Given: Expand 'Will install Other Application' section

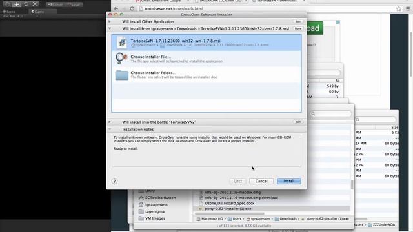Looking at the screenshot, I should [x=110, y=21].
